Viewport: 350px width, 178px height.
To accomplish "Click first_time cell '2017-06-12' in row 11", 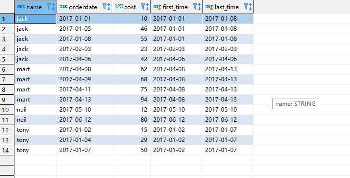I will (x=177, y=120).
